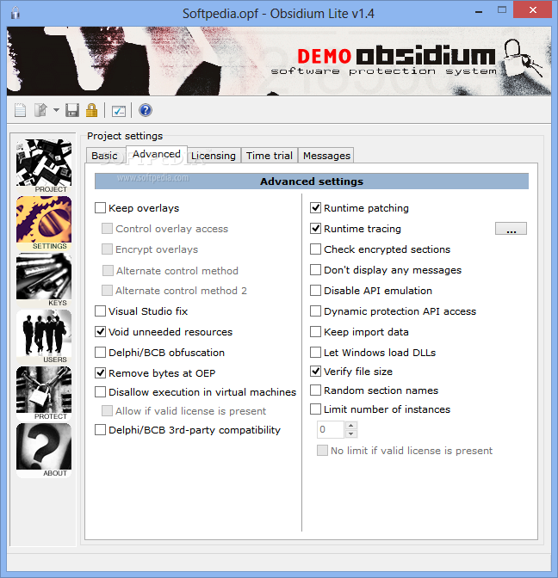Check Dynamic protection API access
This screenshot has width=558, height=578.
pyautogui.click(x=315, y=311)
